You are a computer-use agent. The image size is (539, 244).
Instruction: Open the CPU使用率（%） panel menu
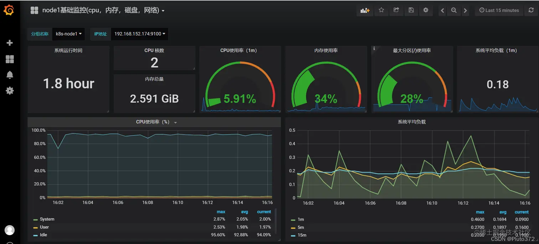pos(156,122)
